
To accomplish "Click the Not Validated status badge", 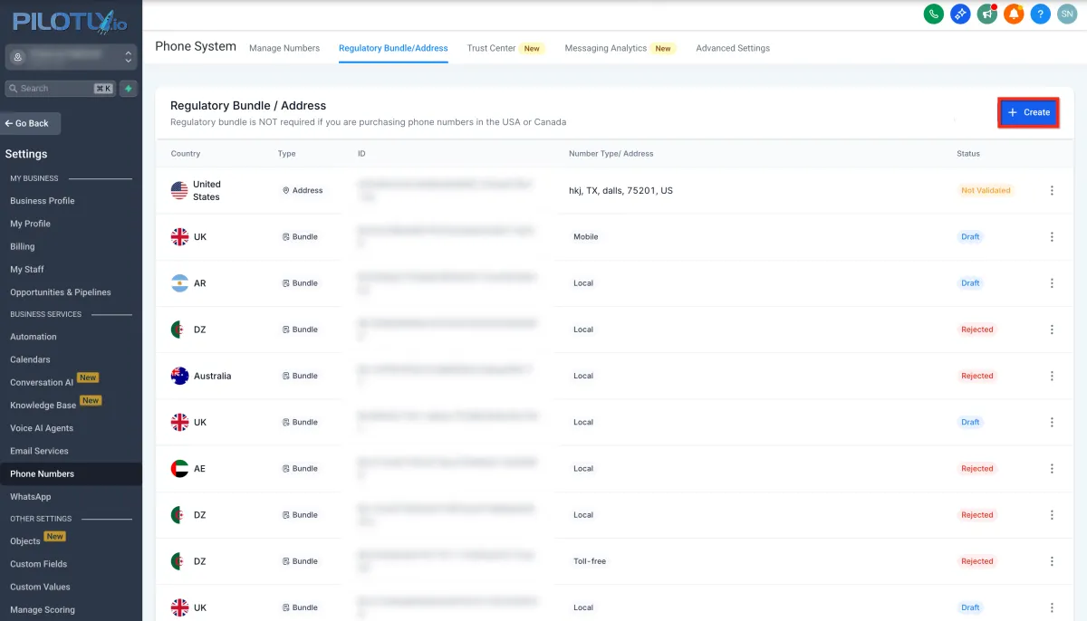I will point(986,190).
